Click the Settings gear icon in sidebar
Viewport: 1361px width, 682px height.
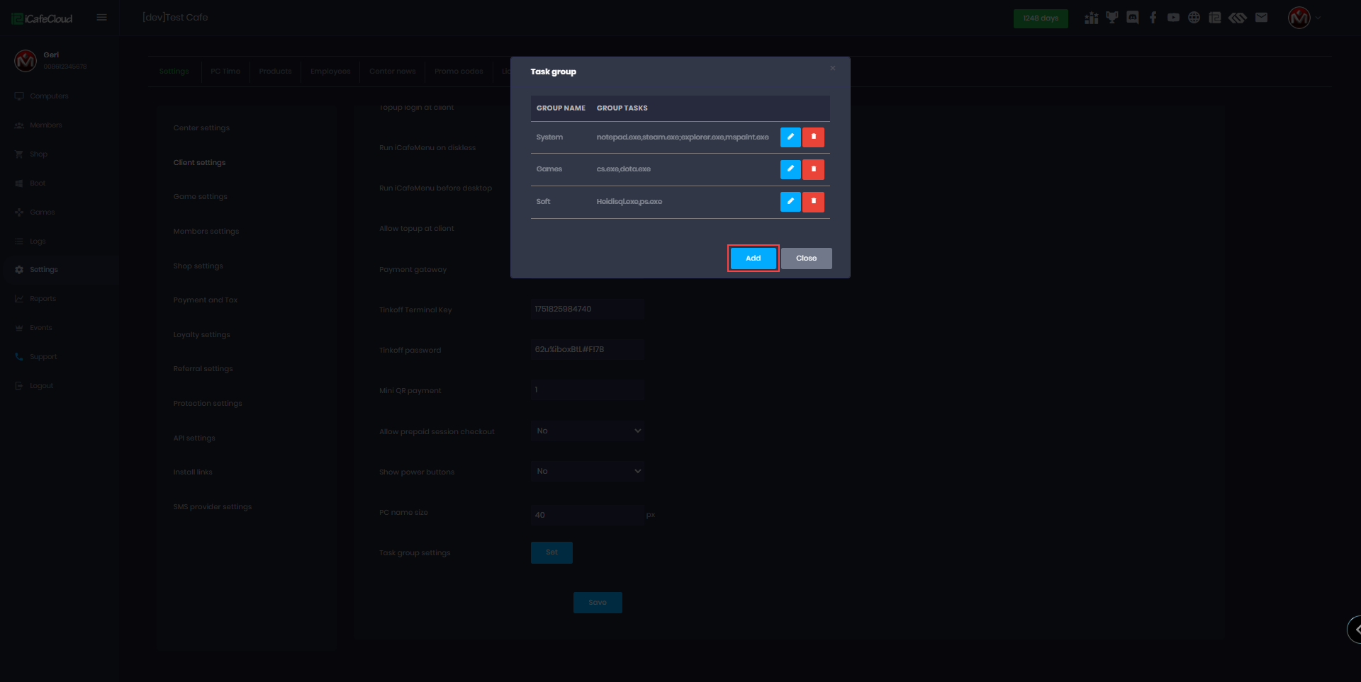(19, 270)
